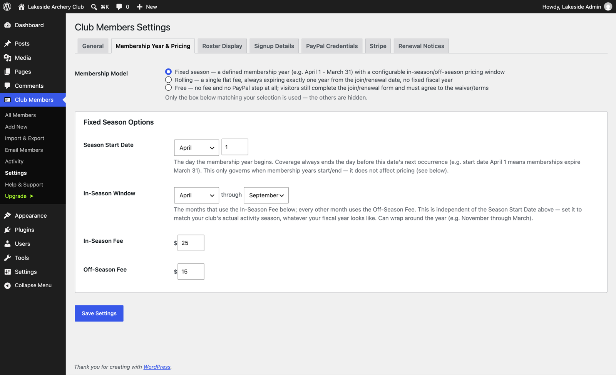Go to All Members in submenu

coord(20,115)
